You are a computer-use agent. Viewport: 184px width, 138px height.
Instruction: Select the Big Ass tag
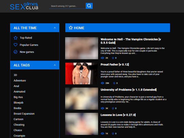[18, 97]
